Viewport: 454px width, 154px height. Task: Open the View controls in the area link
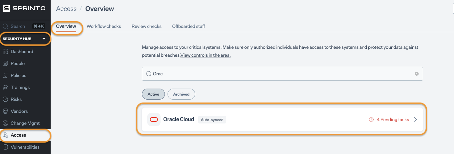pyautogui.click(x=206, y=55)
